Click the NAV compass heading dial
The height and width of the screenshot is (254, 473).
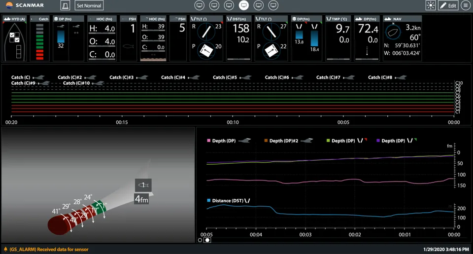(x=393, y=32)
